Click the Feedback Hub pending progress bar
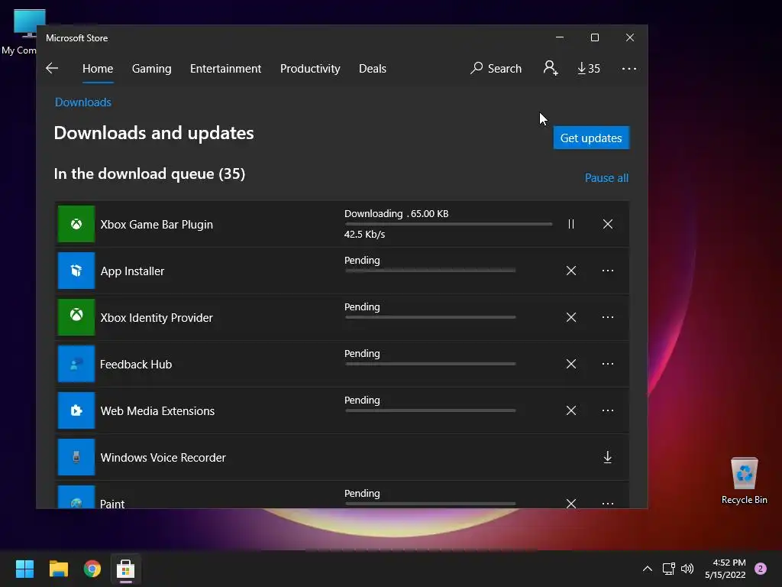Screen dimensions: 782x587 pos(431,364)
